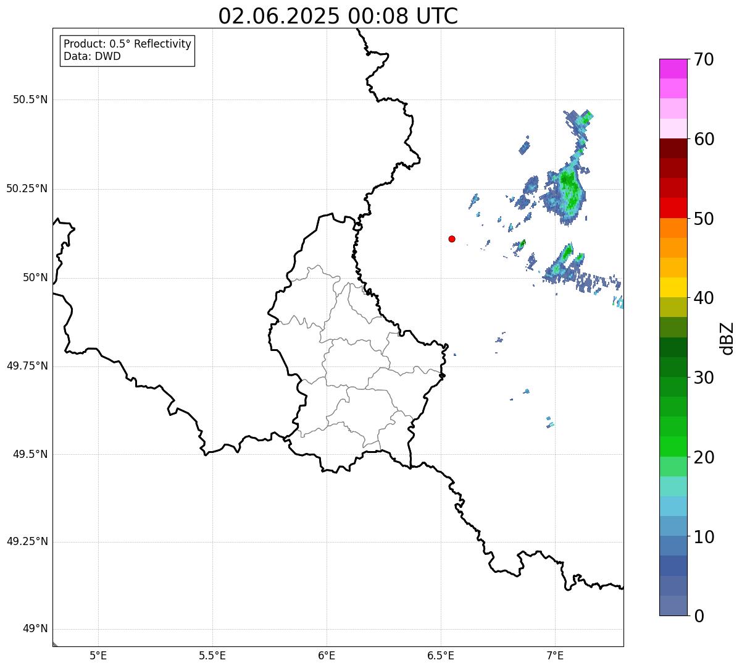Viewport: 742px width, 668px height.
Task: Click the colorbar 10 tick label
Action: (703, 537)
